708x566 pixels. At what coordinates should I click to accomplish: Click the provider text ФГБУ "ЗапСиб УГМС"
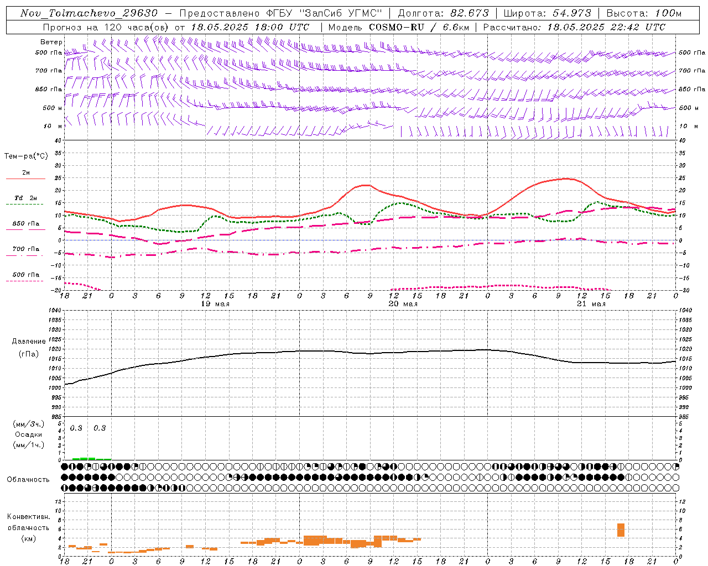(324, 13)
